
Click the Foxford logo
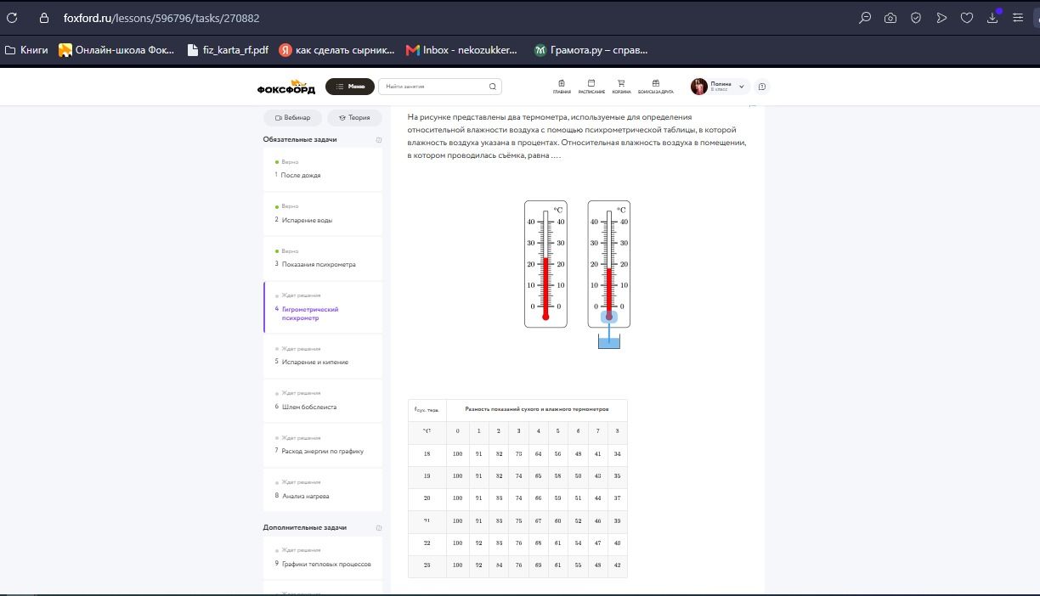(286, 87)
